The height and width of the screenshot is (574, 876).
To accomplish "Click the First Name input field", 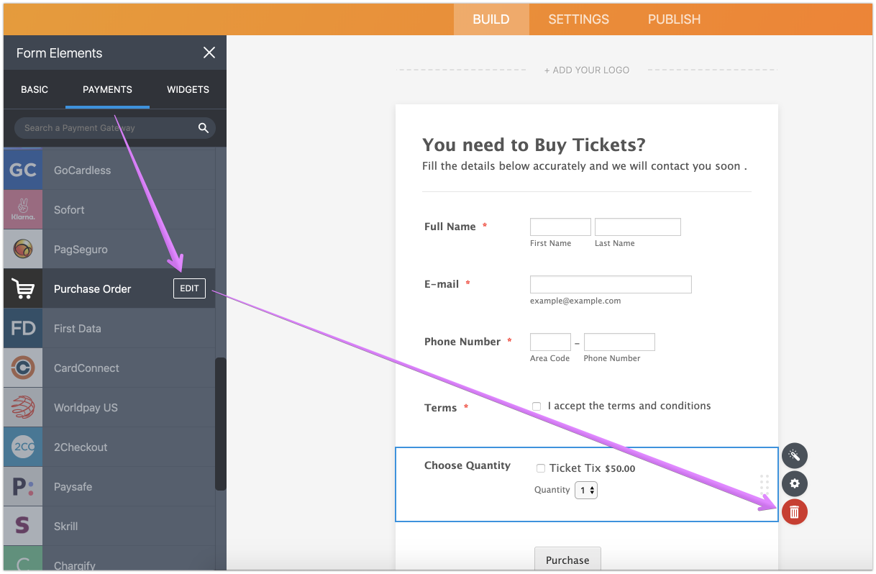I will point(560,227).
